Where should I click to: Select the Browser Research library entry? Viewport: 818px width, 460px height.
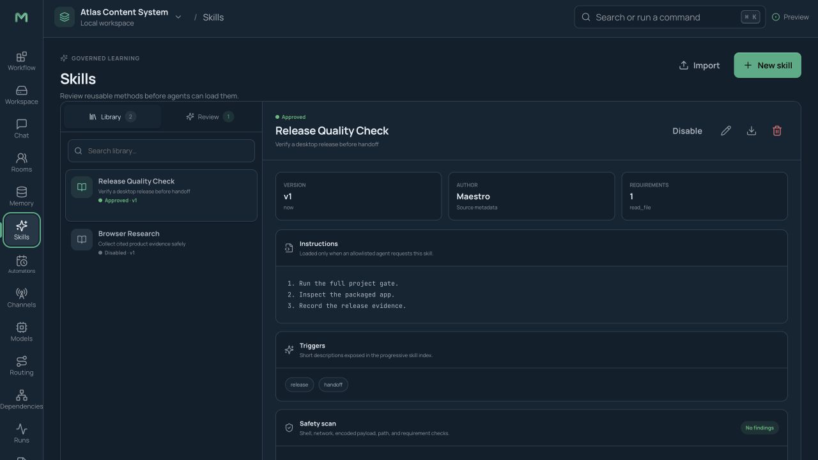click(x=161, y=244)
